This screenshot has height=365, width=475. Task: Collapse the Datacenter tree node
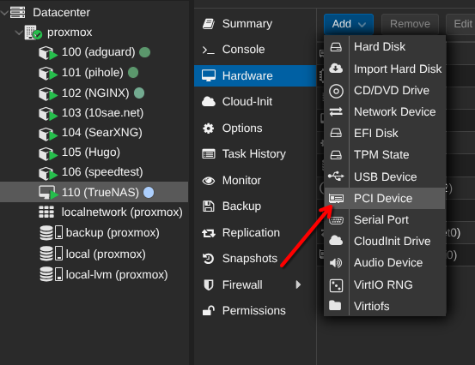click(x=4, y=13)
